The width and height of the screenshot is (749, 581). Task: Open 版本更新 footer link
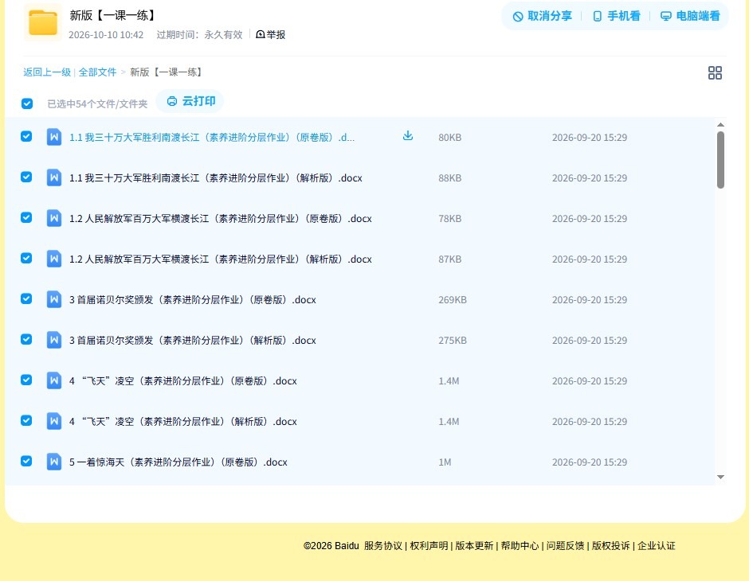click(x=474, y=546)
